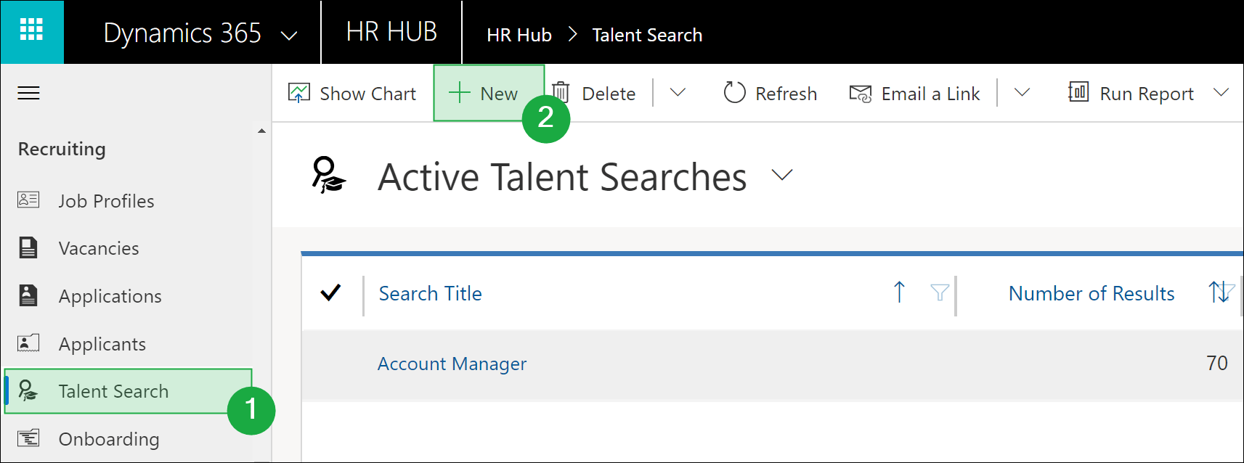Collapse the Recruiting sidebar scroll-up arrow
The image size is (1244, 463).
(x=261, y=131)
